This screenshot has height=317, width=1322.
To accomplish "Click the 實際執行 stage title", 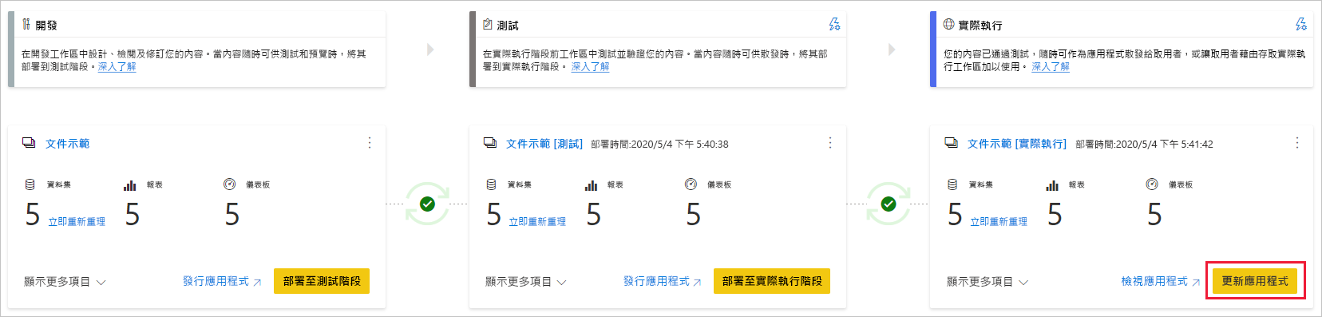I will click(x=980, y=26).
